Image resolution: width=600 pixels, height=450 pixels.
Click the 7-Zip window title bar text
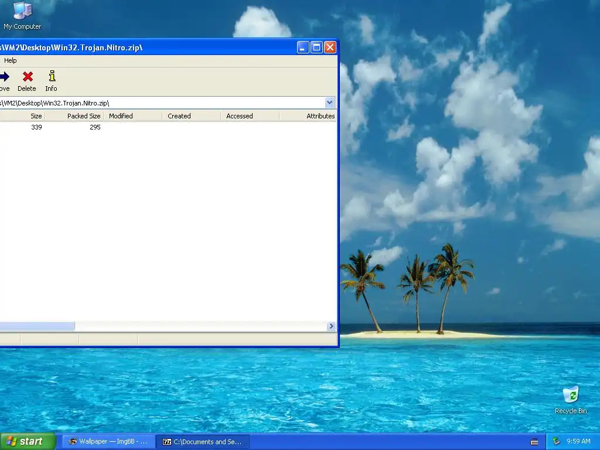[x=71, y=48]
